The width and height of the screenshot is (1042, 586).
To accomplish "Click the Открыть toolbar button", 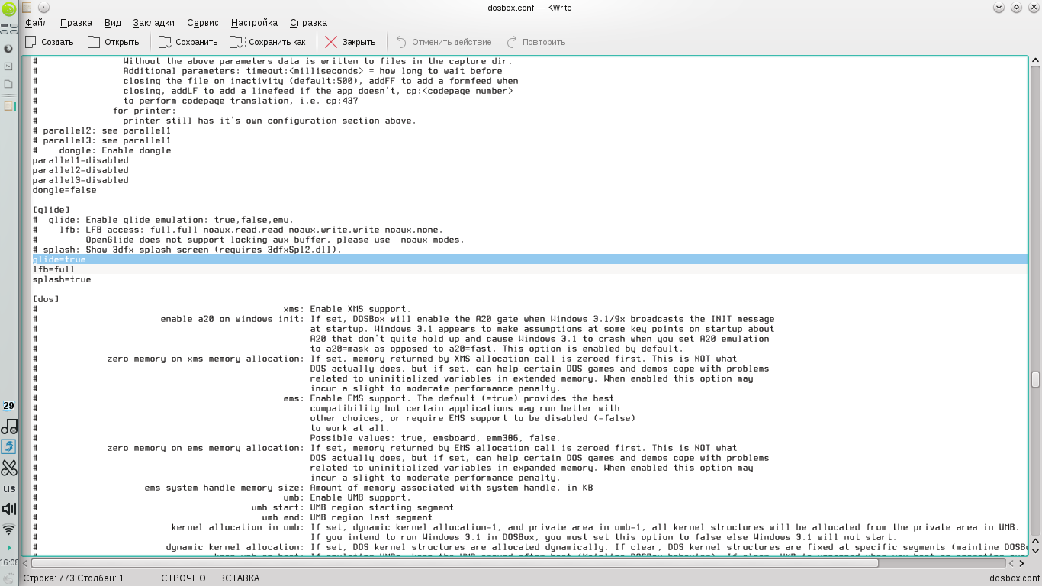I will (x=113, y=42).
